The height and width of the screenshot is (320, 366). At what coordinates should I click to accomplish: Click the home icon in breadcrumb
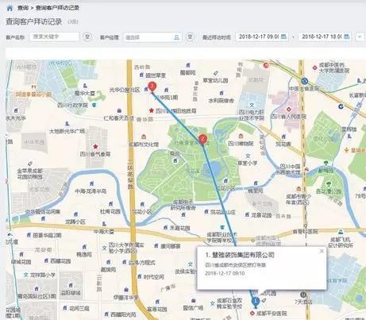click(10, 8)
